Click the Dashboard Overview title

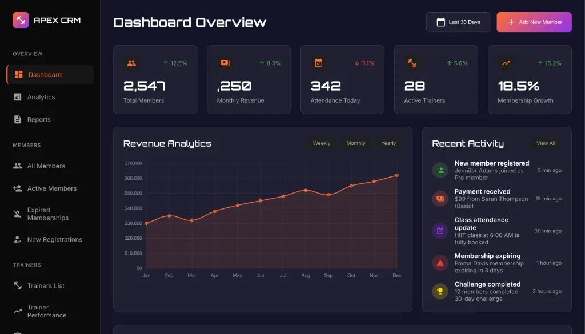tap(190, 22)
